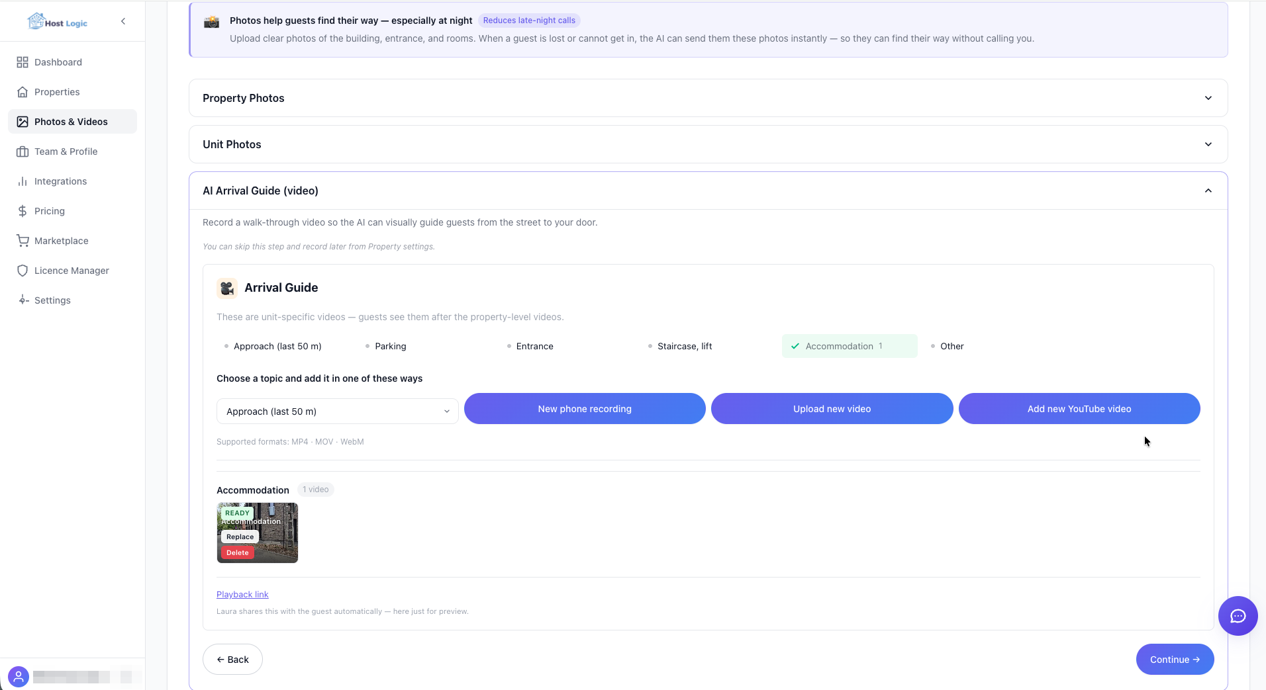Open Integrations section
This screenshot has height=690, width=1266.
click(x=73, y=181)
